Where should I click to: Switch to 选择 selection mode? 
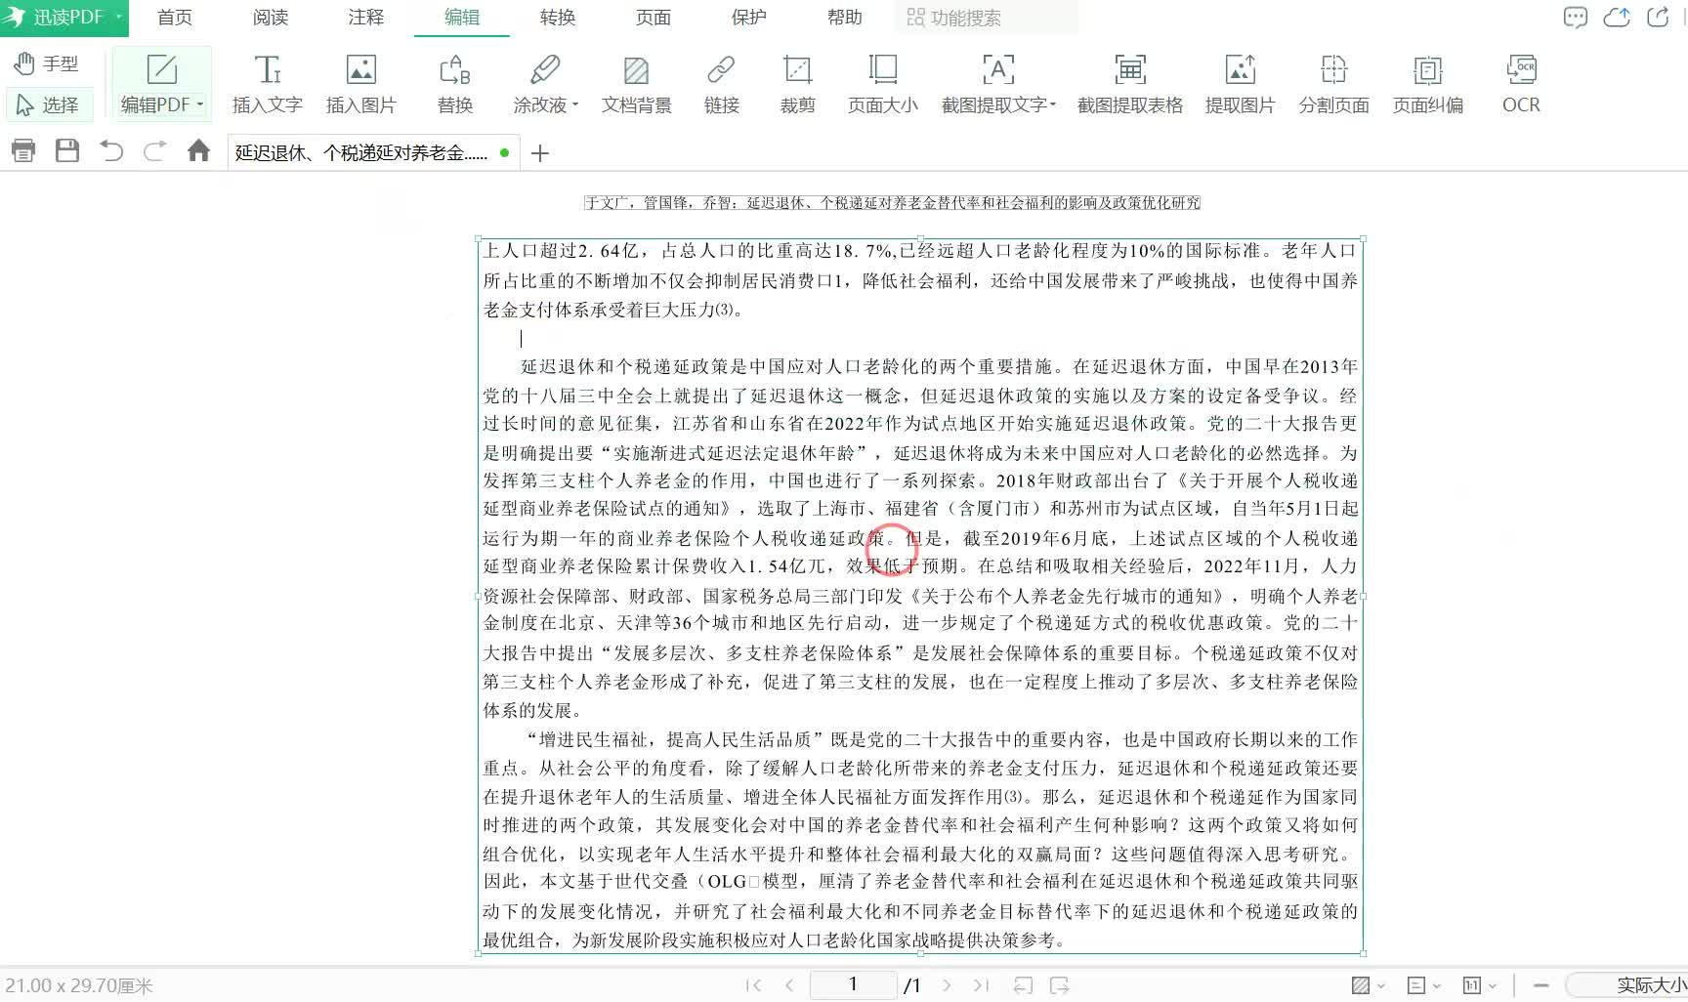pos(49,104)
